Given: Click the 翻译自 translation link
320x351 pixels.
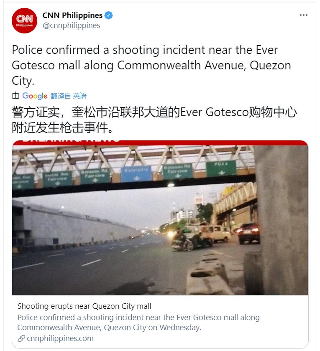Looking at the screenshot, I should click(61, 96).
